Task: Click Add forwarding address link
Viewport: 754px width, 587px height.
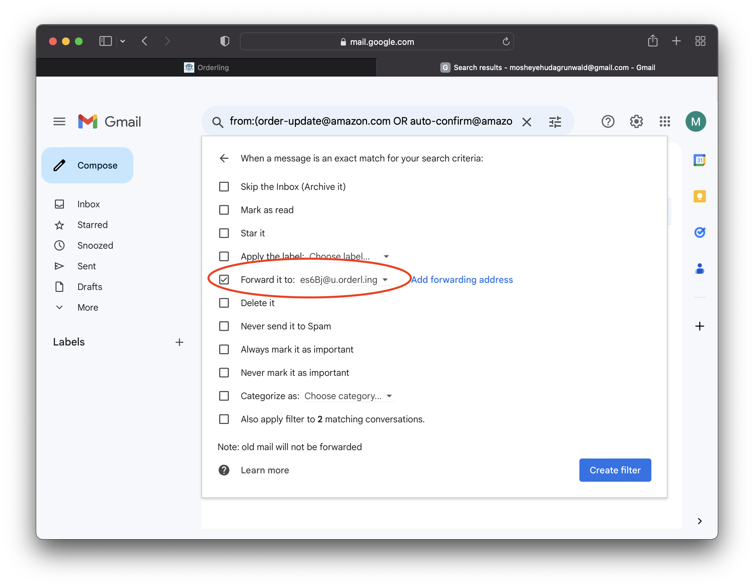Action: [x=462, y=279]
